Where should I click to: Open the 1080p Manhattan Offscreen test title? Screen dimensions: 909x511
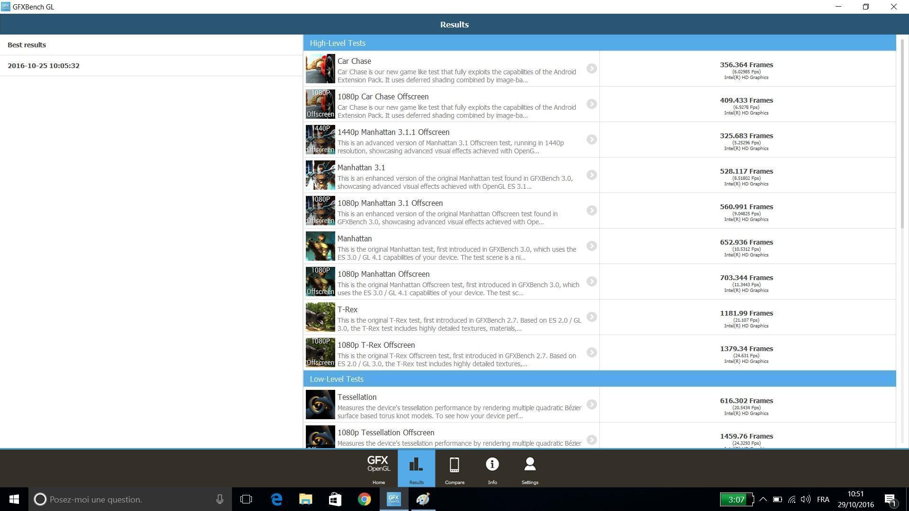tap(383, 274)
